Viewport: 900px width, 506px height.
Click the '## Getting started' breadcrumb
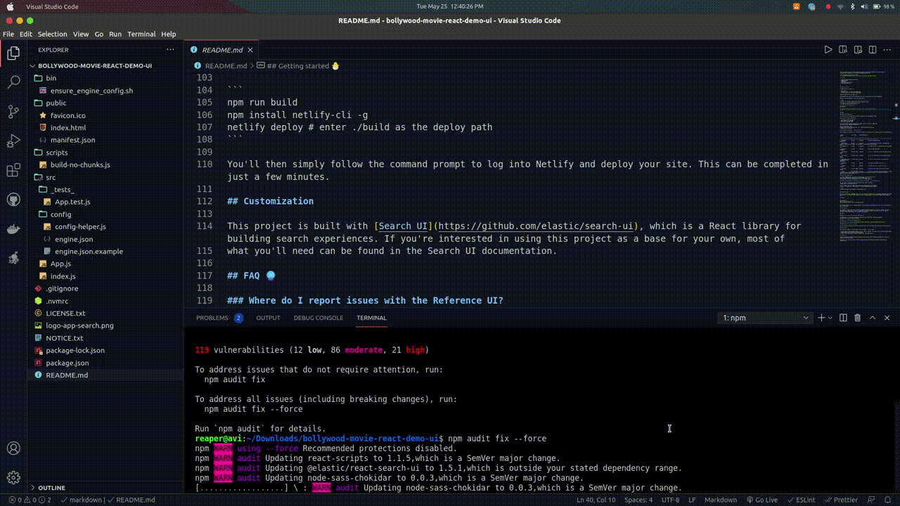[x=298, y=65]
